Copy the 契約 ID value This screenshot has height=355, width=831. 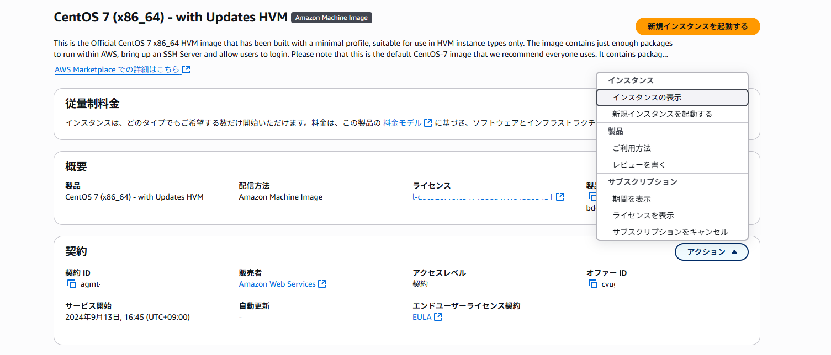(x=71, y=284)
